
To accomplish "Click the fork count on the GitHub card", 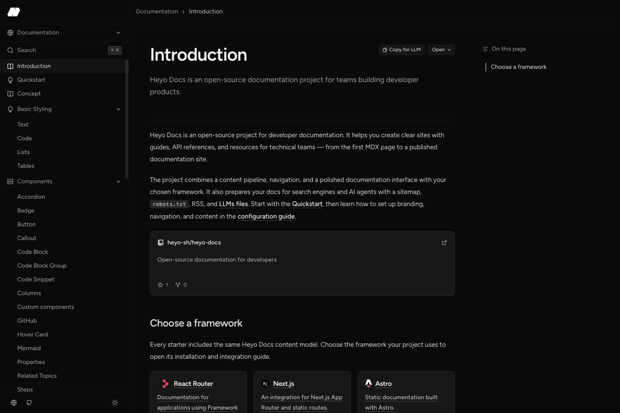I will [x=181, y=285].
